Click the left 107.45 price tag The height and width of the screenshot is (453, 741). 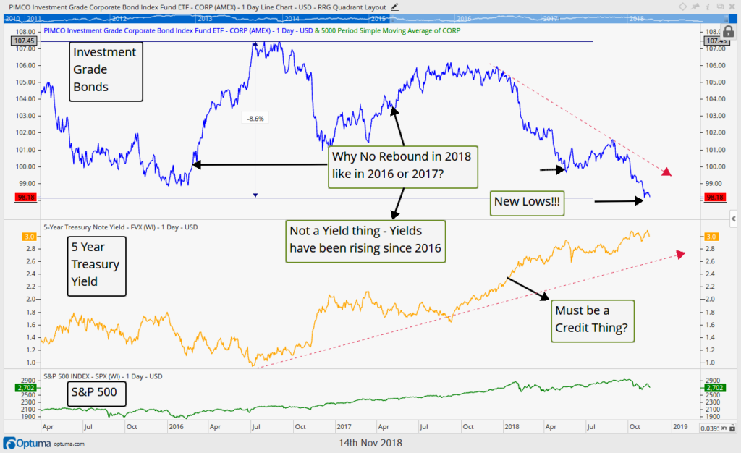click(24, 41)
